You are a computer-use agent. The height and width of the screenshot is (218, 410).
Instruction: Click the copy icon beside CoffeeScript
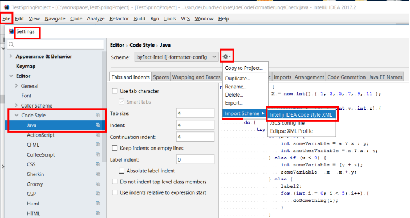point(98,154)
